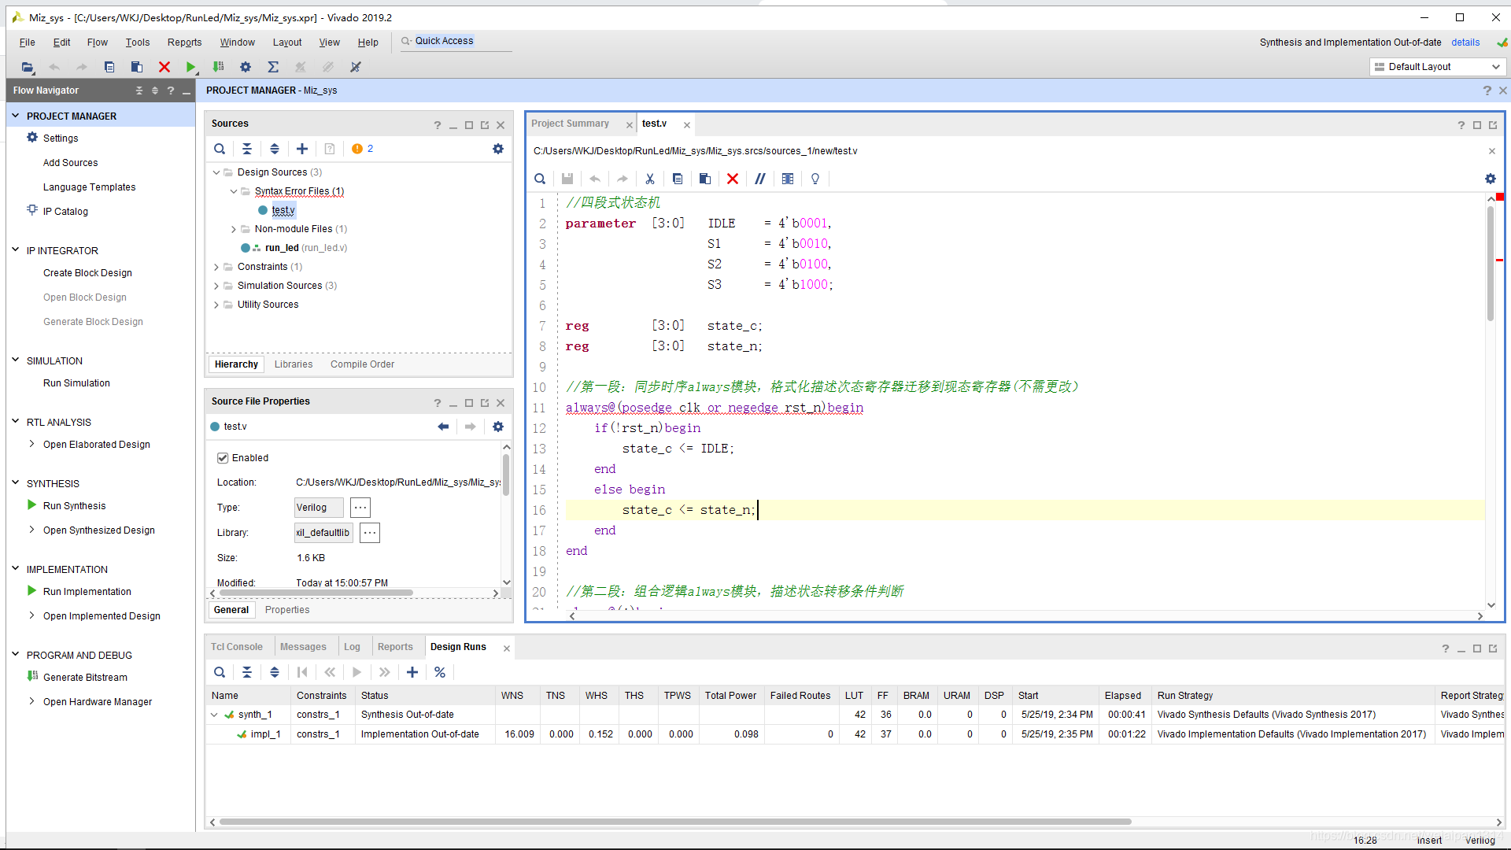This screenshot has width=1511, height=850.
Task: Collapse the SYNTHESIS section in Flow Navigator
Action: (15, 483)
